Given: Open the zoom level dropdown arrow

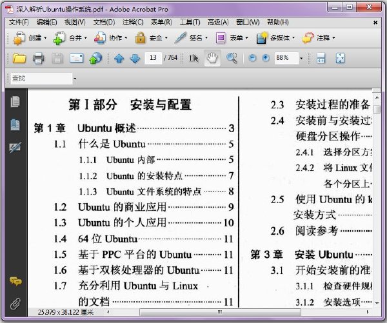Looking at the screenshot, I should coord(301,59).
